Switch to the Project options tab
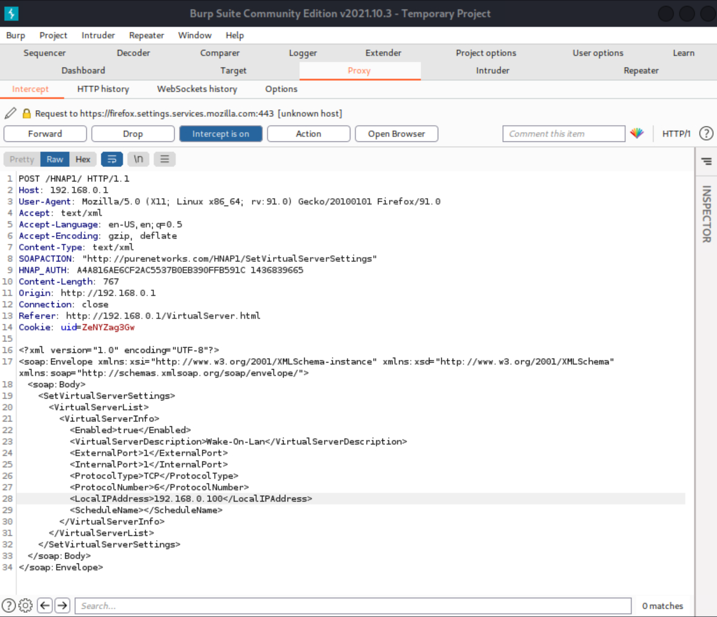This screenshot has width=717, height=617. [486, 53]
